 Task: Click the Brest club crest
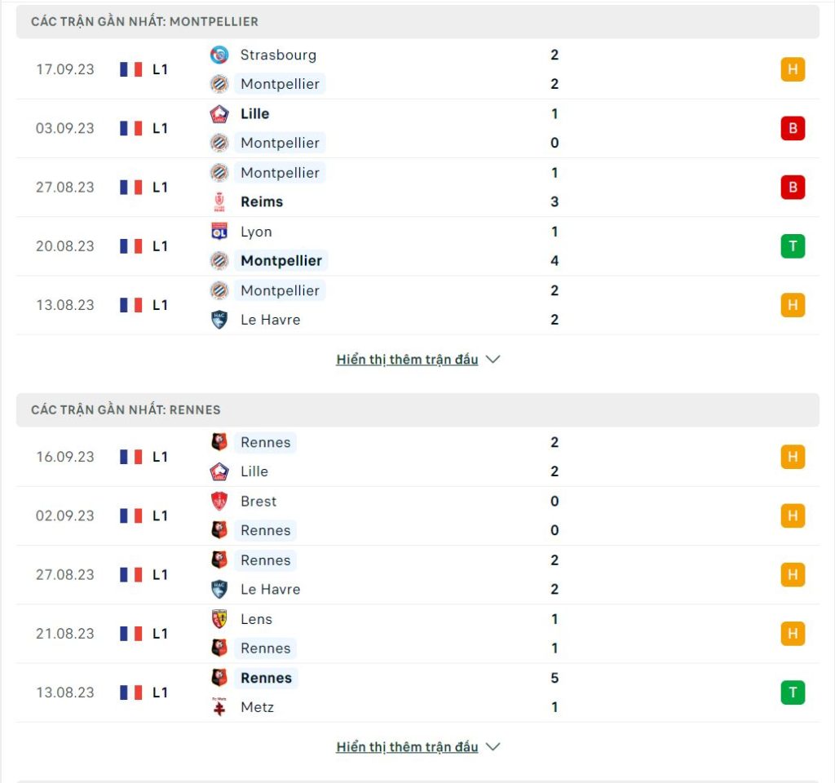219,502
